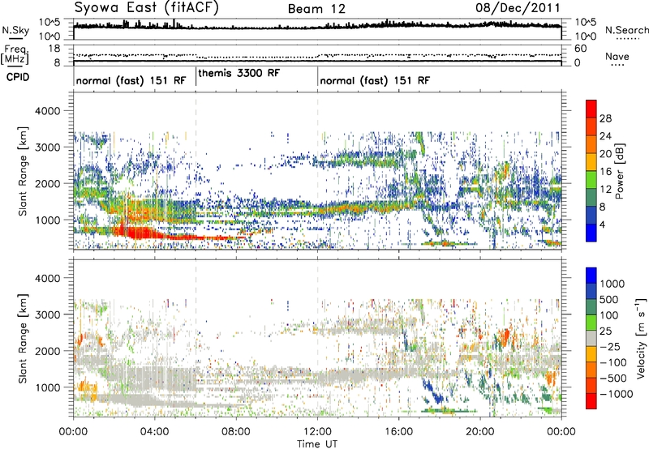Click the red bottom segment of Velocity color bar
This screenshot has width=649, height=449.
click(591, 401)
